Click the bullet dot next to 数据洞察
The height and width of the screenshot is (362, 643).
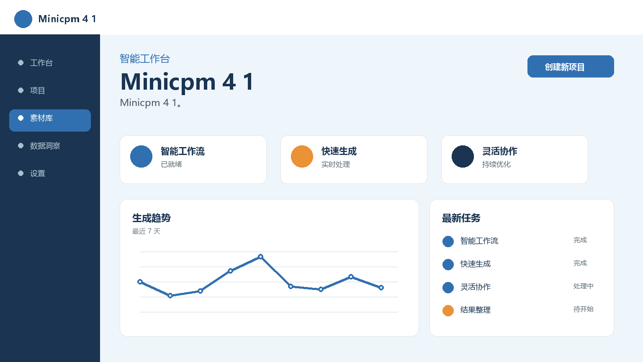(x=21, y=146)
